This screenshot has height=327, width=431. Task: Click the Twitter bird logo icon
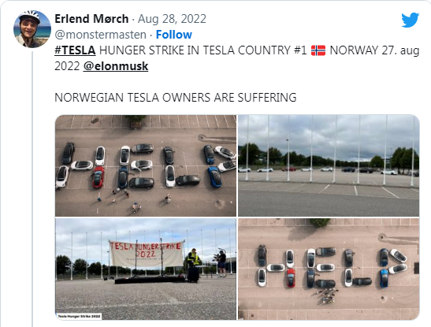(410, 20)
